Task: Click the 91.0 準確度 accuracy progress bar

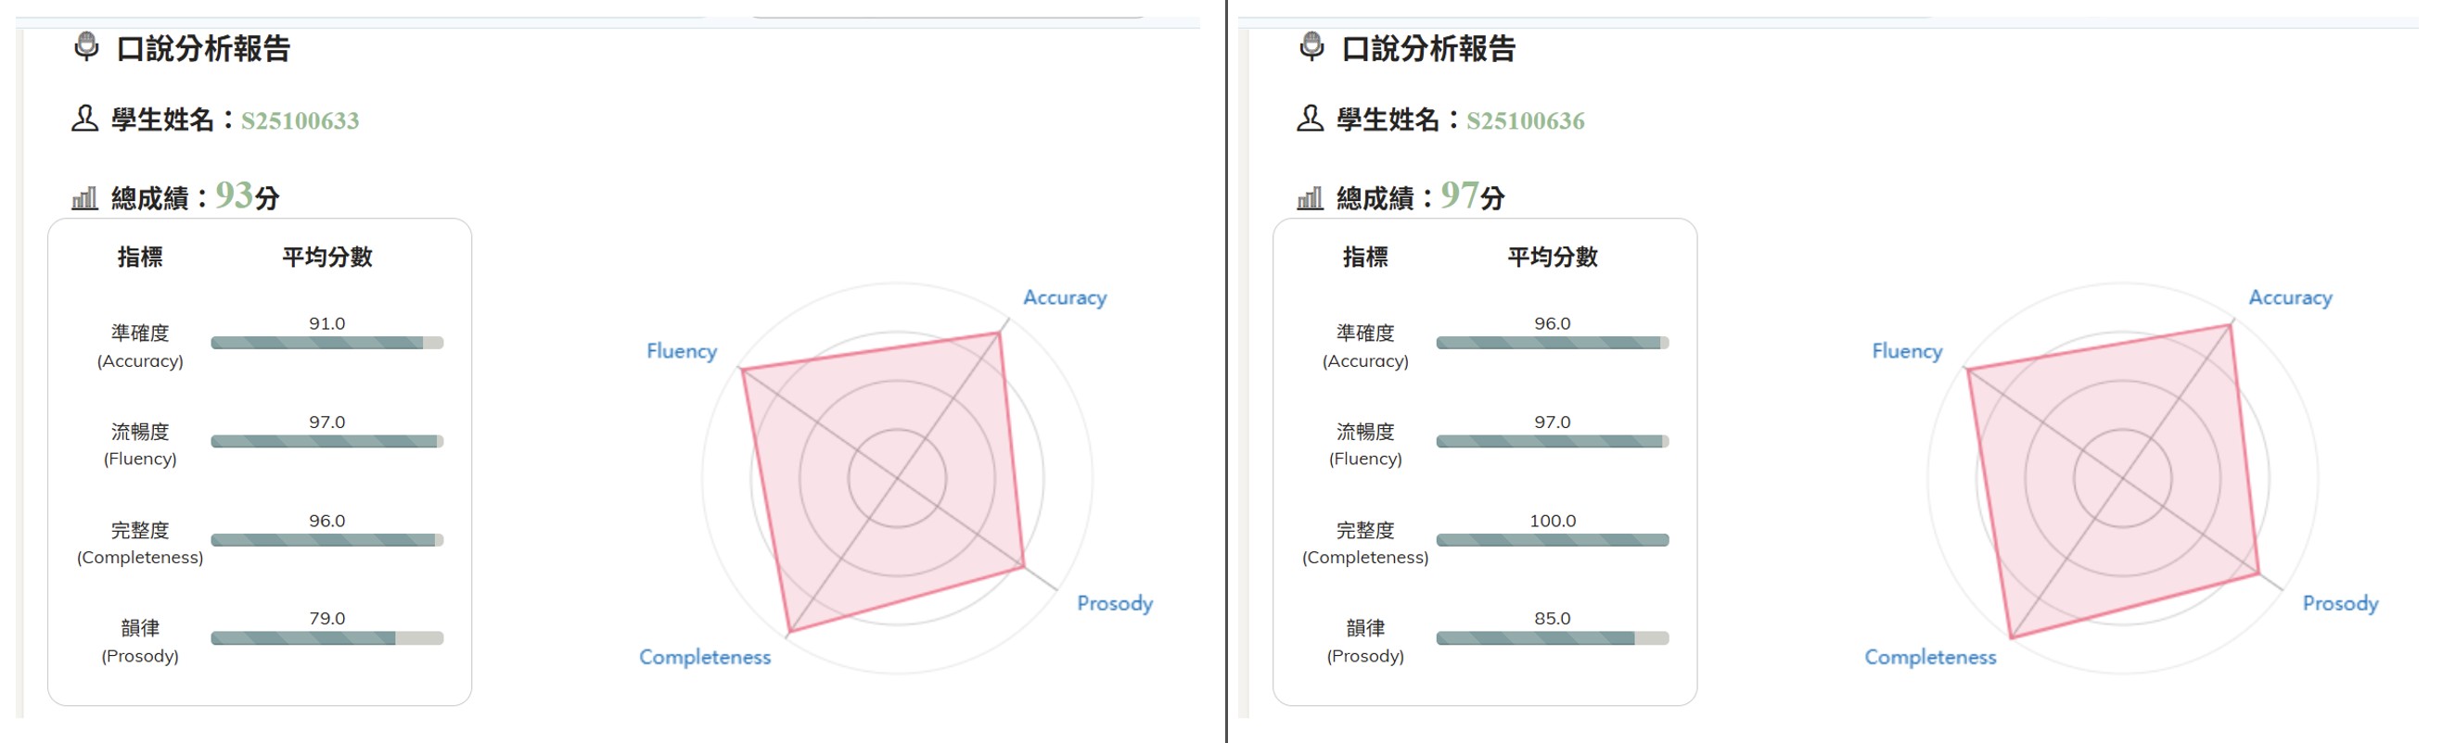Action: point(326,343)
